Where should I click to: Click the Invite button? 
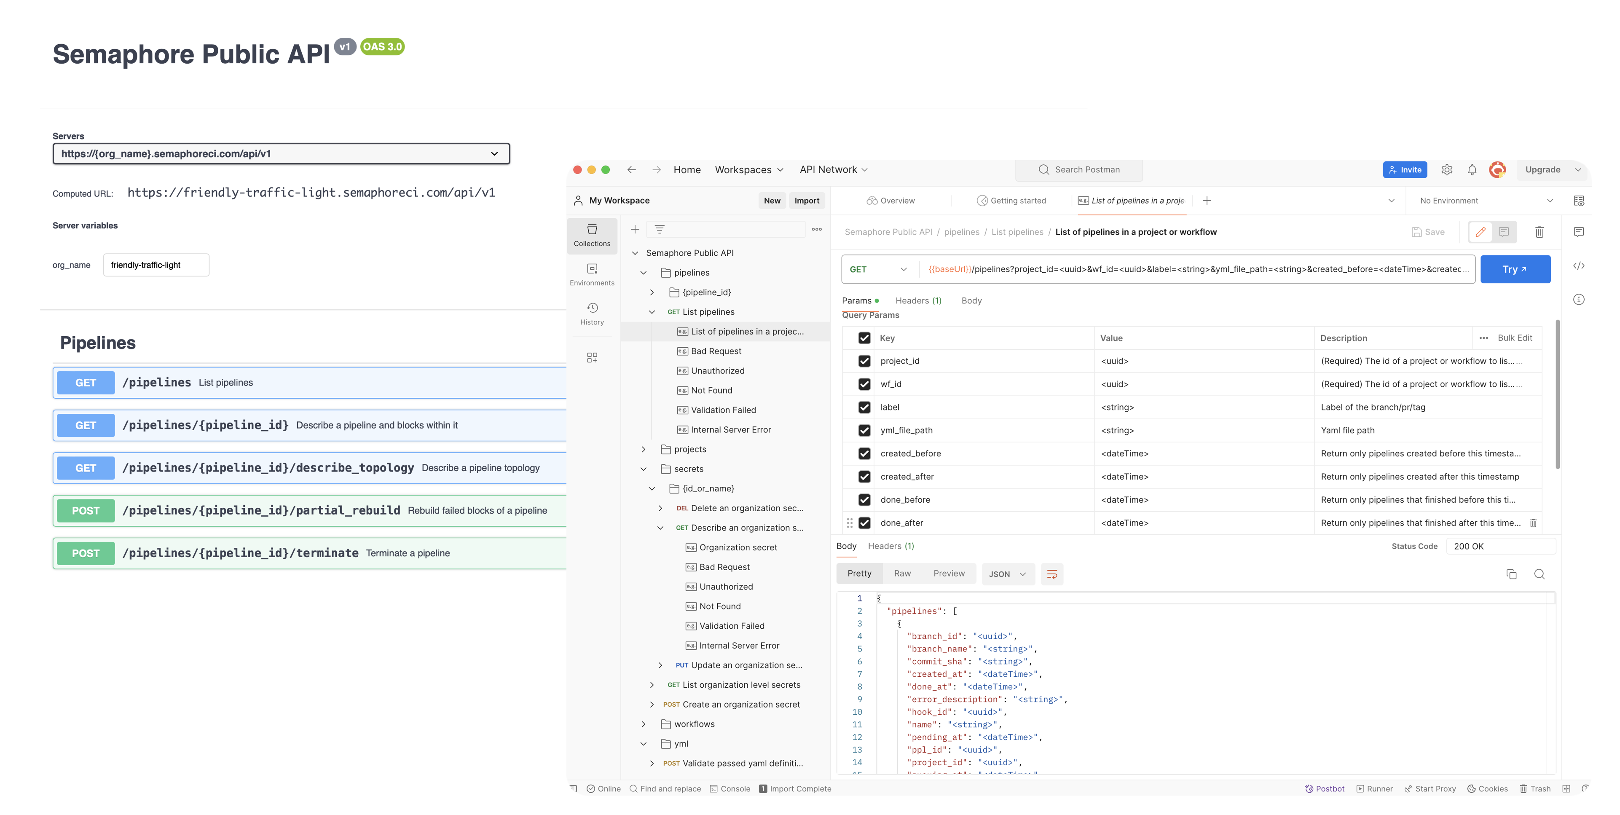tap(1404, 170)
